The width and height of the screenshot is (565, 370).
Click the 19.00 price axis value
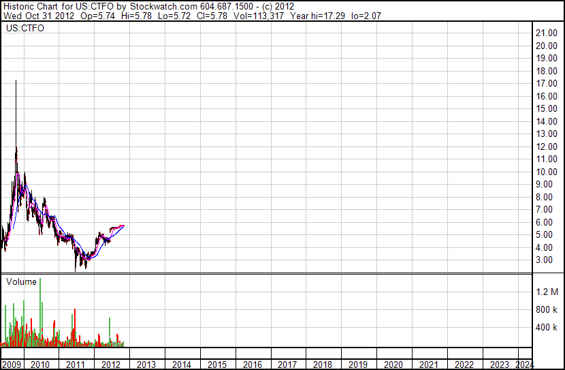pos(547,58)
